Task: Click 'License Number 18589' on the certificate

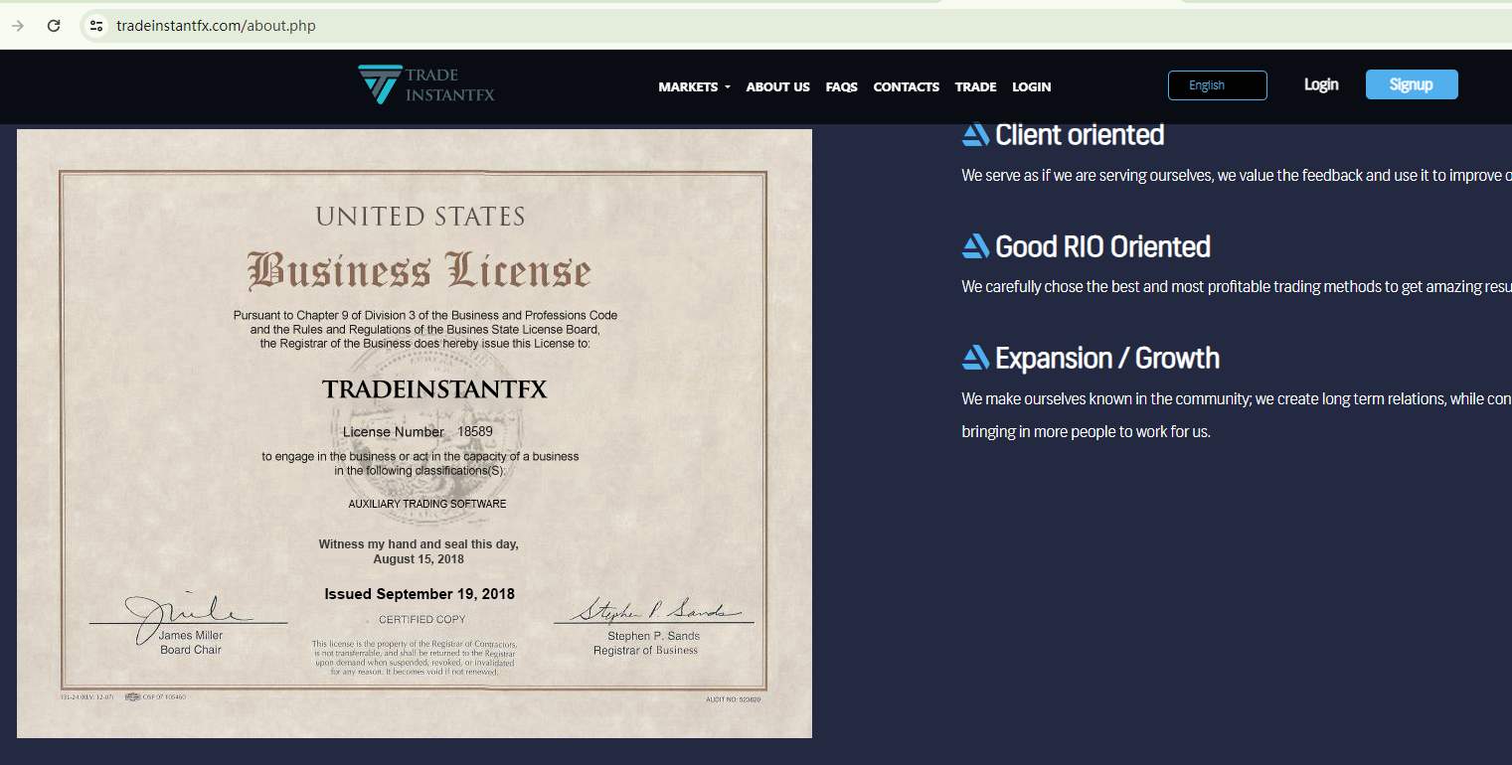Action: coord(418,432)
